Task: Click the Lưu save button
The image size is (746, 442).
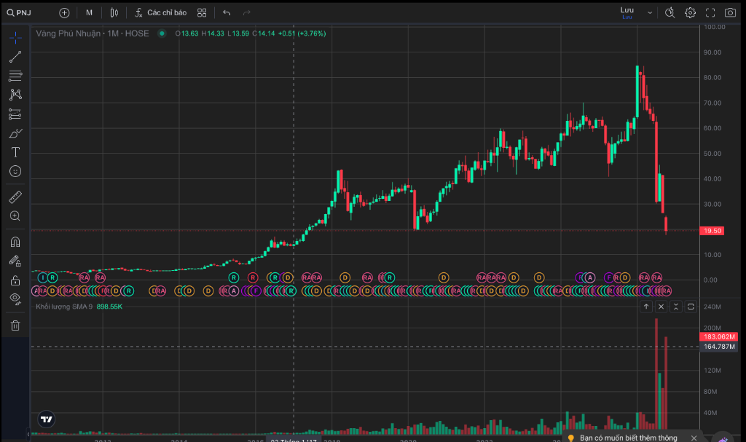Action: click(x=627, y=12)
